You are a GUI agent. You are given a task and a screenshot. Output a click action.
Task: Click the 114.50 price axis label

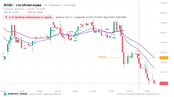(163, 3)
